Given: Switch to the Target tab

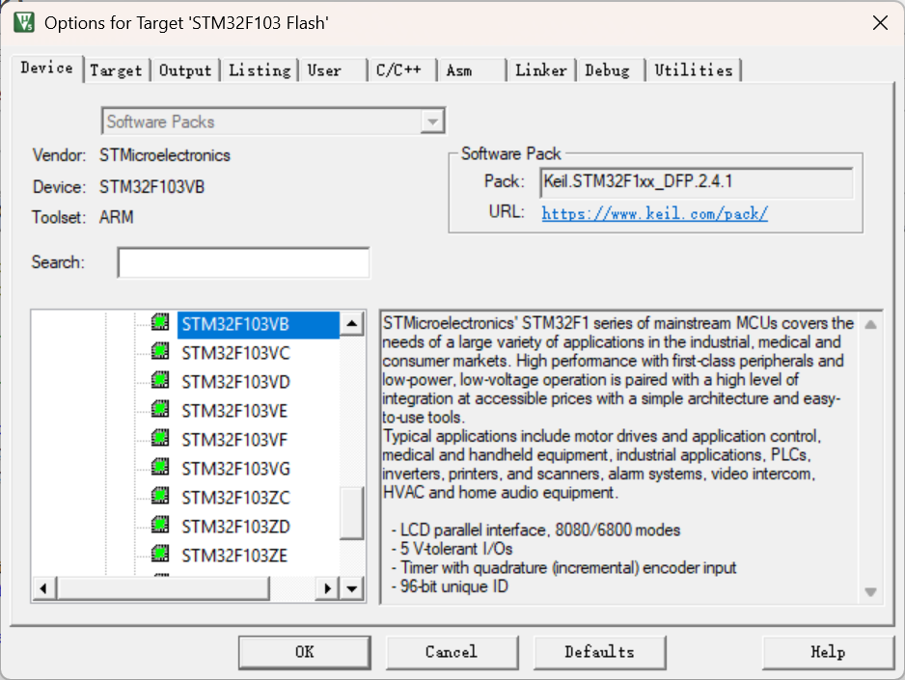Looking at the screenshot, I should (x=116, y=70).
